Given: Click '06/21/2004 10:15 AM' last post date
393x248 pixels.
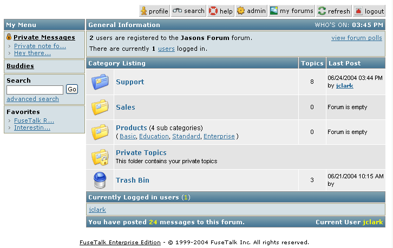Looking at the screenshot, I should click(x=356, y=176).
